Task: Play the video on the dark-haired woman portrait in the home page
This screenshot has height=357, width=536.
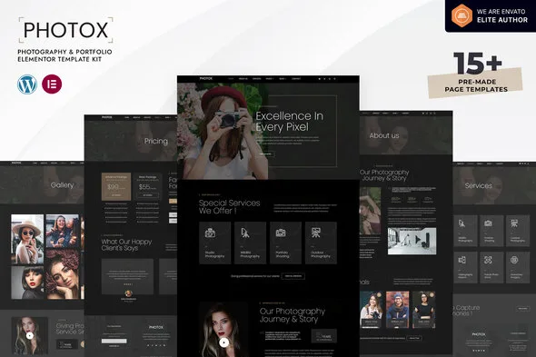Action: 223,342
